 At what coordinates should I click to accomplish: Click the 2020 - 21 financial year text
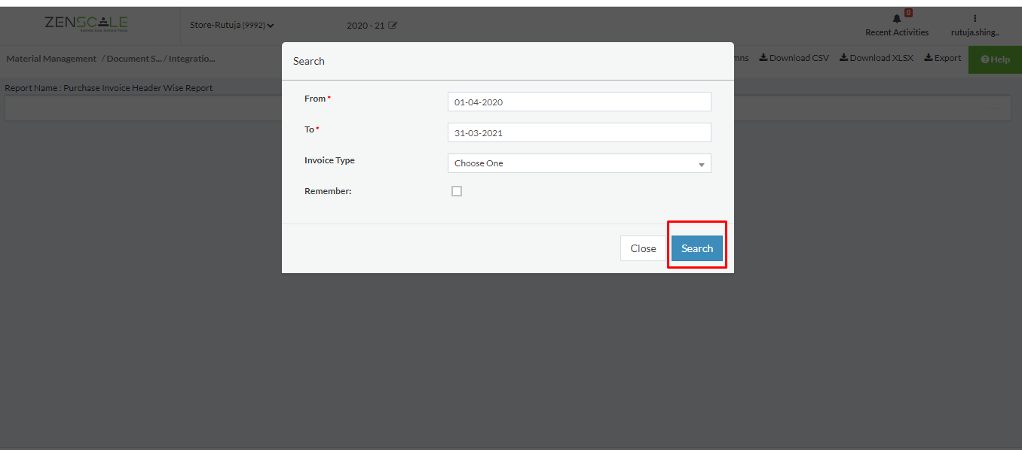366,26
